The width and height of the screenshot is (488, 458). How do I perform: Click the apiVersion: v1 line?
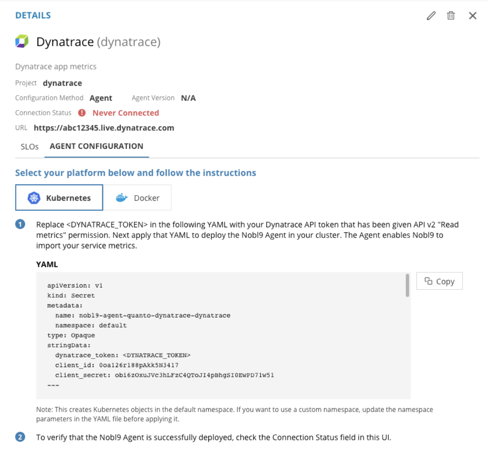[x=75, y=286]
